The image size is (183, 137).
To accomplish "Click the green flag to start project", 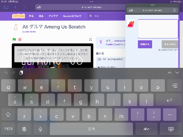I will (14, 40).
